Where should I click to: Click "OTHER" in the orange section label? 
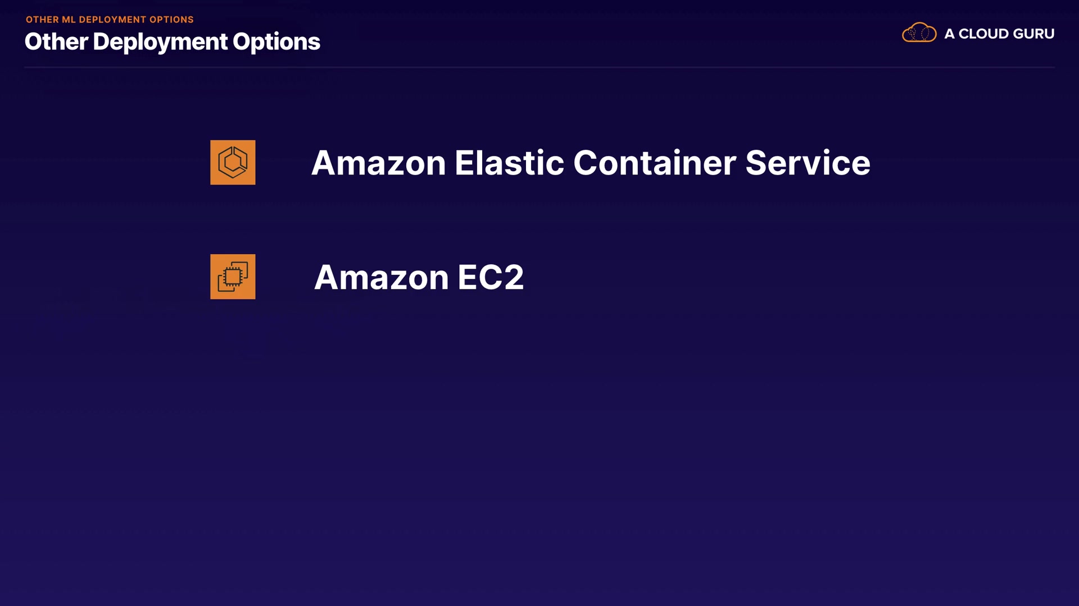point(42,20)
